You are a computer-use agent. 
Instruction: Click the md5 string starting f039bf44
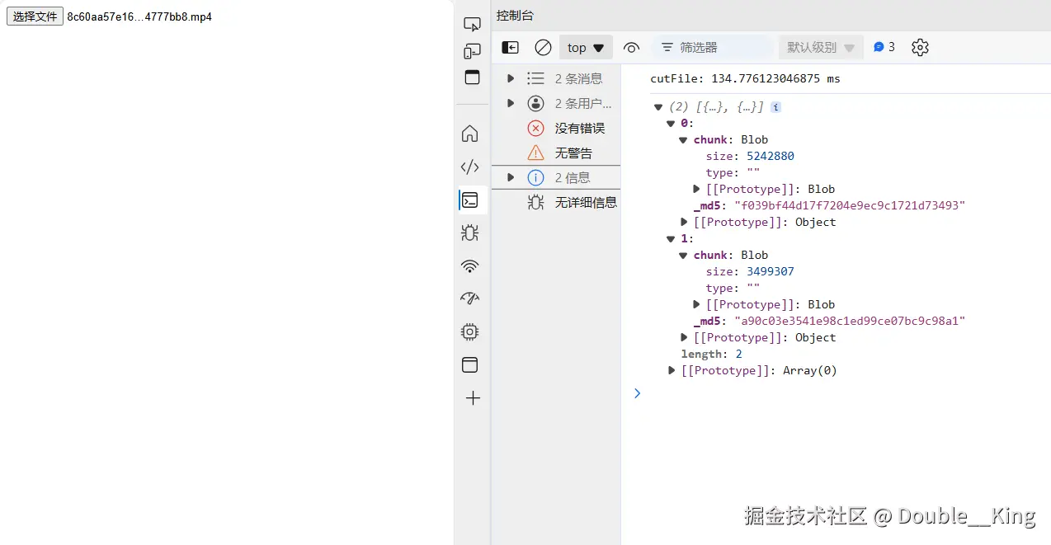coord(850,205)
